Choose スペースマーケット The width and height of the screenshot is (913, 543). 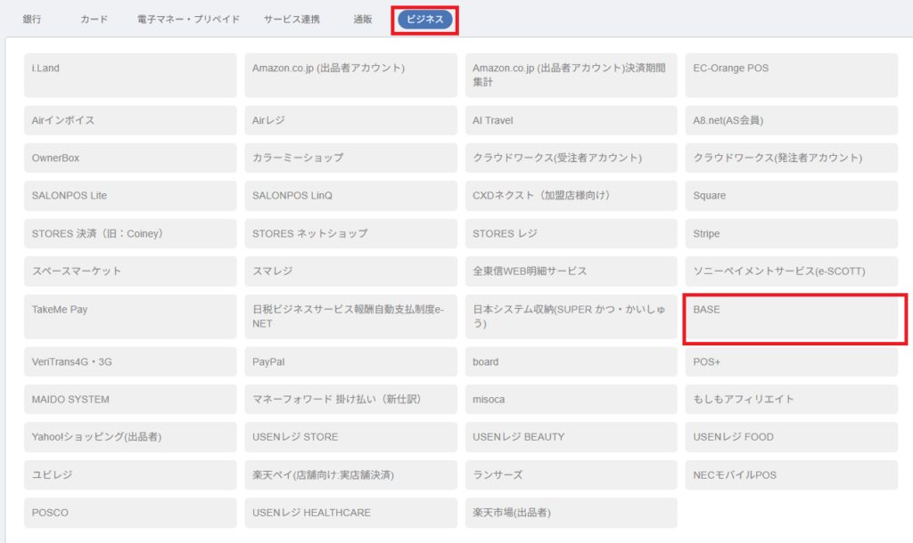point(130,271)
